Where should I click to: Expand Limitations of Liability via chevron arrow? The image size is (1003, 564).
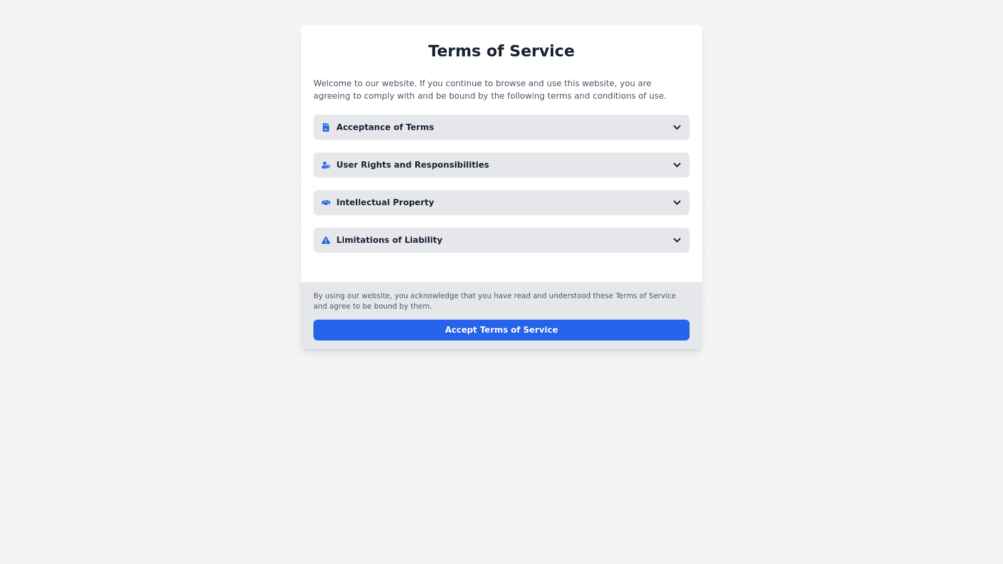pos(677,240)
